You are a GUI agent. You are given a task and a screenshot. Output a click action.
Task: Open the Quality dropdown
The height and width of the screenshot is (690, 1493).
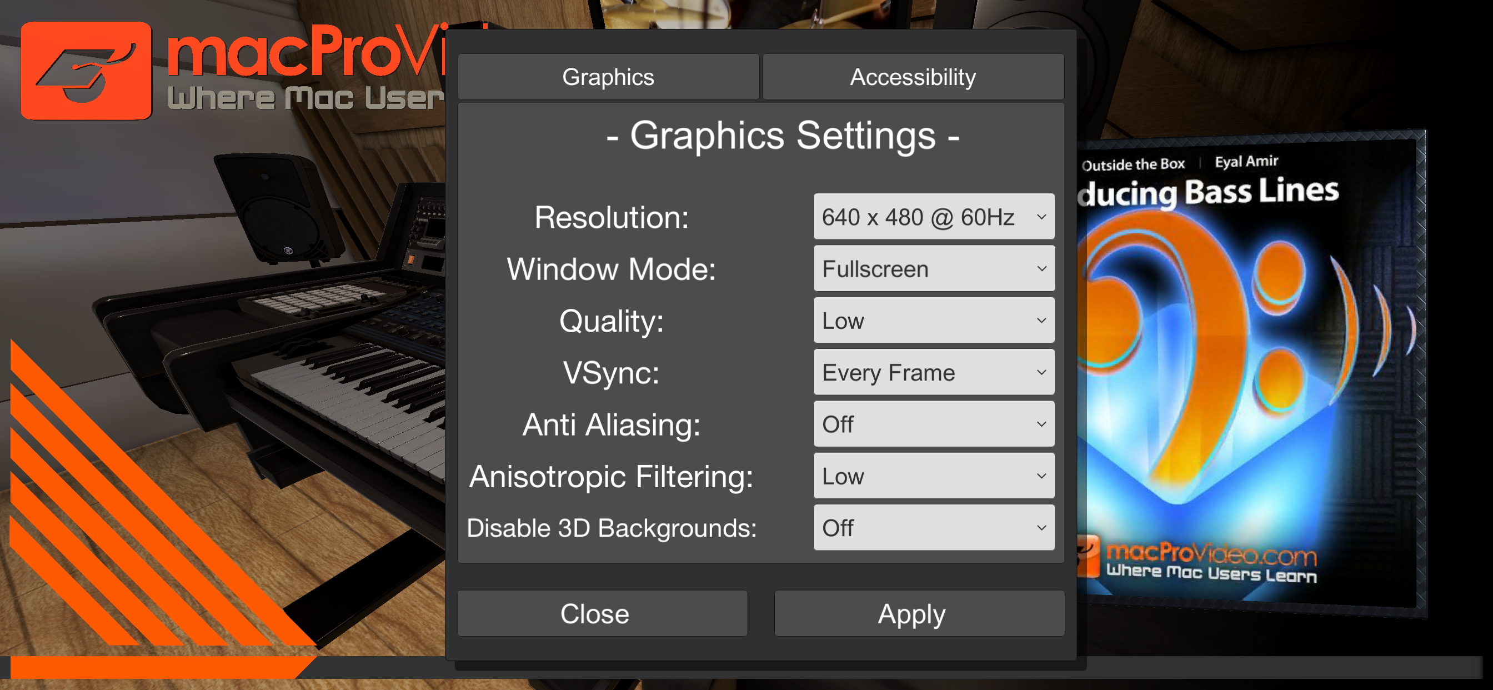(x=934, y=321)
